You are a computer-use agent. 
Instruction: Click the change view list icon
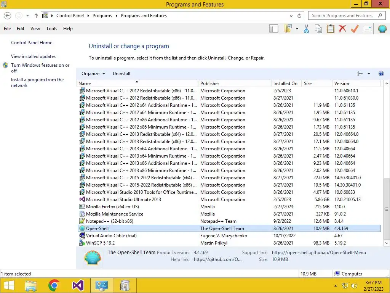[360, 74]
